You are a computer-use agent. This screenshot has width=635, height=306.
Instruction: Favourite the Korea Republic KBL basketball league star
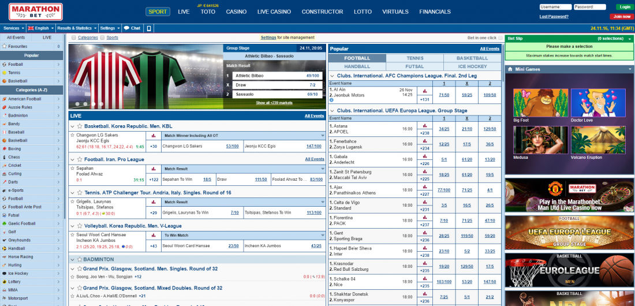80,126
